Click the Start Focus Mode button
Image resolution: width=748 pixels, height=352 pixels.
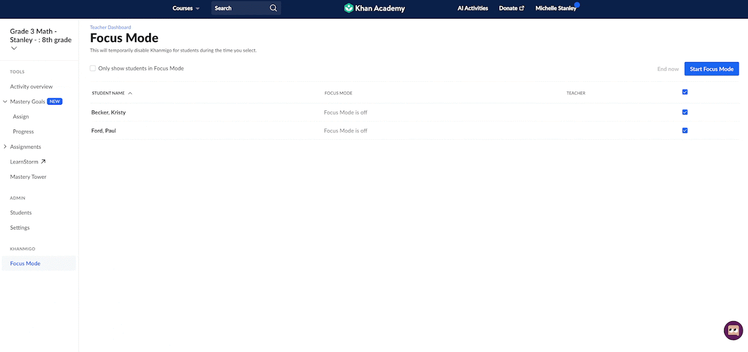(712, 69)
